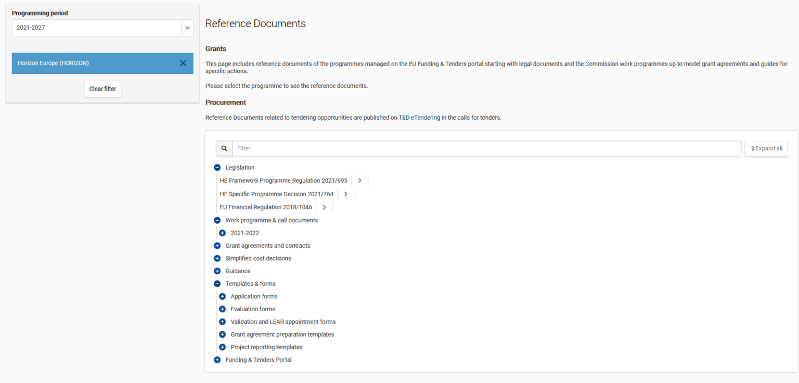Expand the 2021-2022 node with its plus icon
This screenshot has height=383, width=799.
[223, 233]
